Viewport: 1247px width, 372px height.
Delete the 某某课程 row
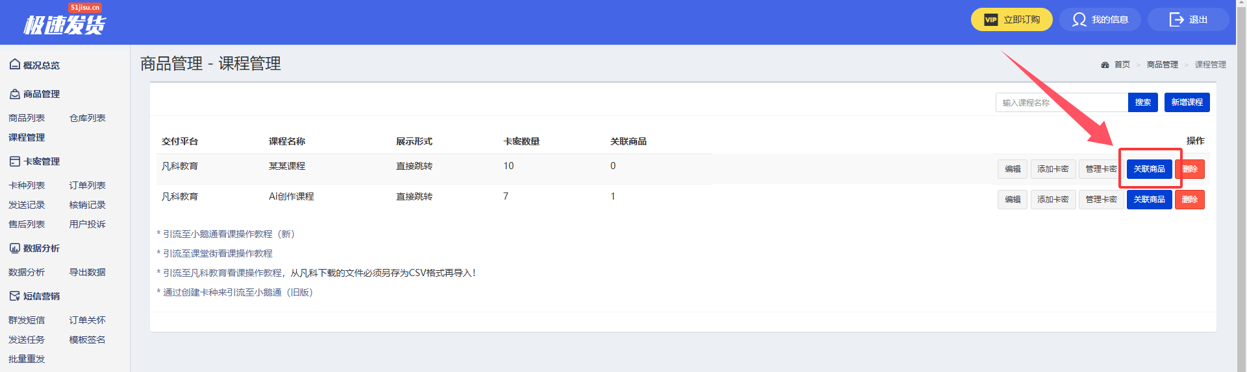pos(1190,169)
